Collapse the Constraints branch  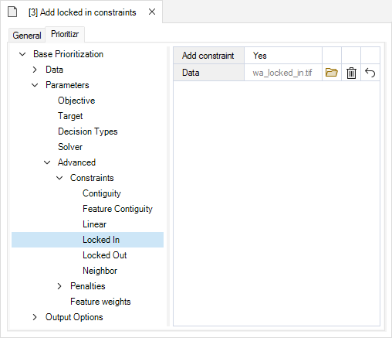point(59,178)
